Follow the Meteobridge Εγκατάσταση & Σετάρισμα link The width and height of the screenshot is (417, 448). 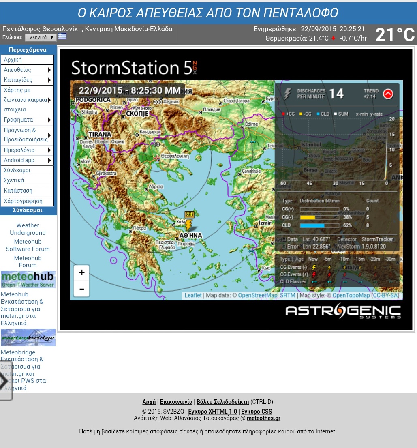click(x=23, y=370)
